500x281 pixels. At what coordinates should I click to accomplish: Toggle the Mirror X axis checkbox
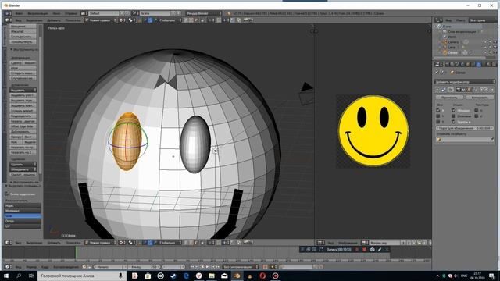[437, 110]
